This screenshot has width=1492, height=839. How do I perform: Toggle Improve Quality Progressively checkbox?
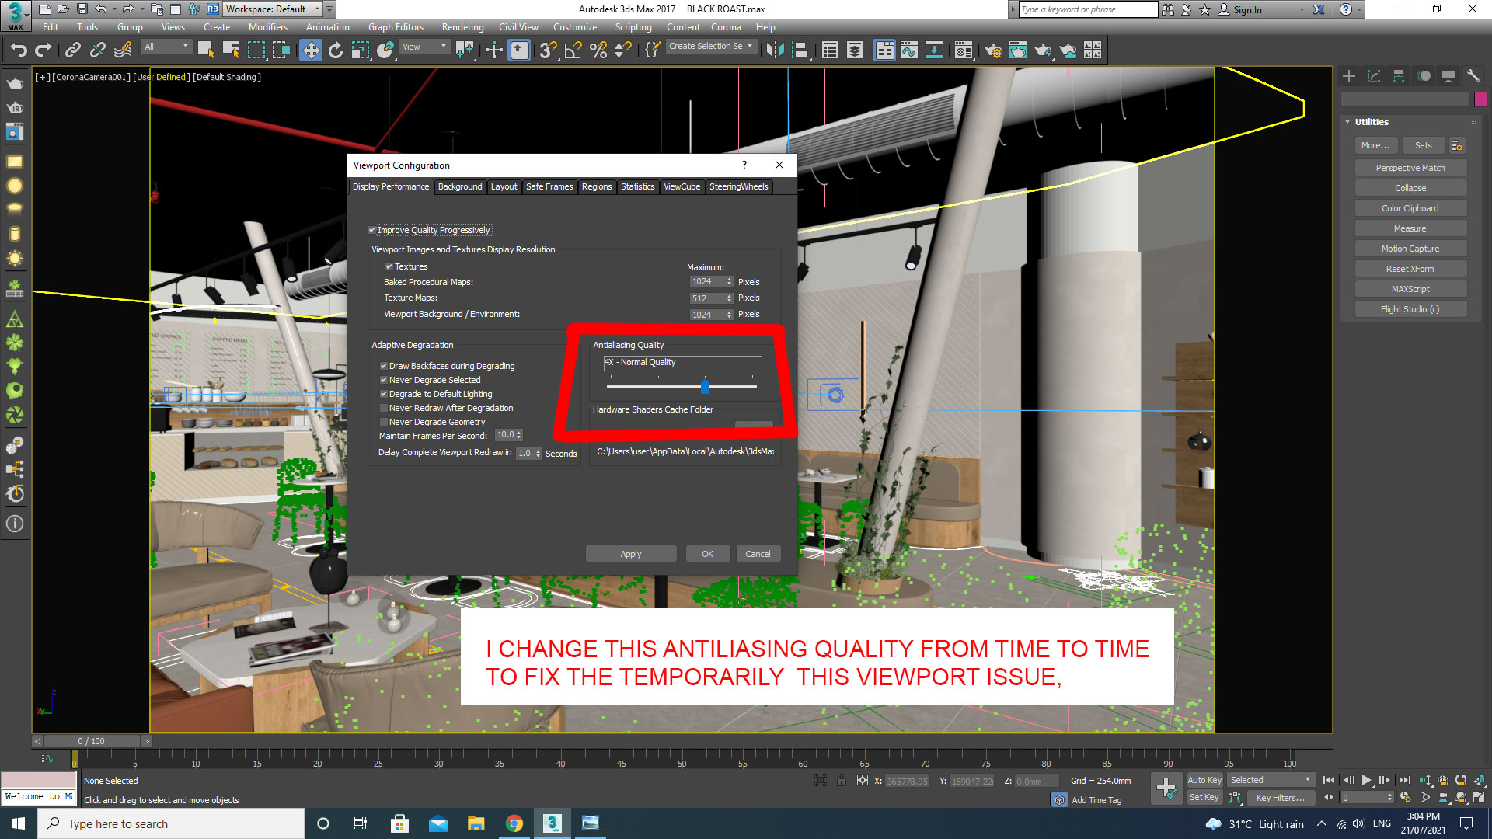click(373, 230)
